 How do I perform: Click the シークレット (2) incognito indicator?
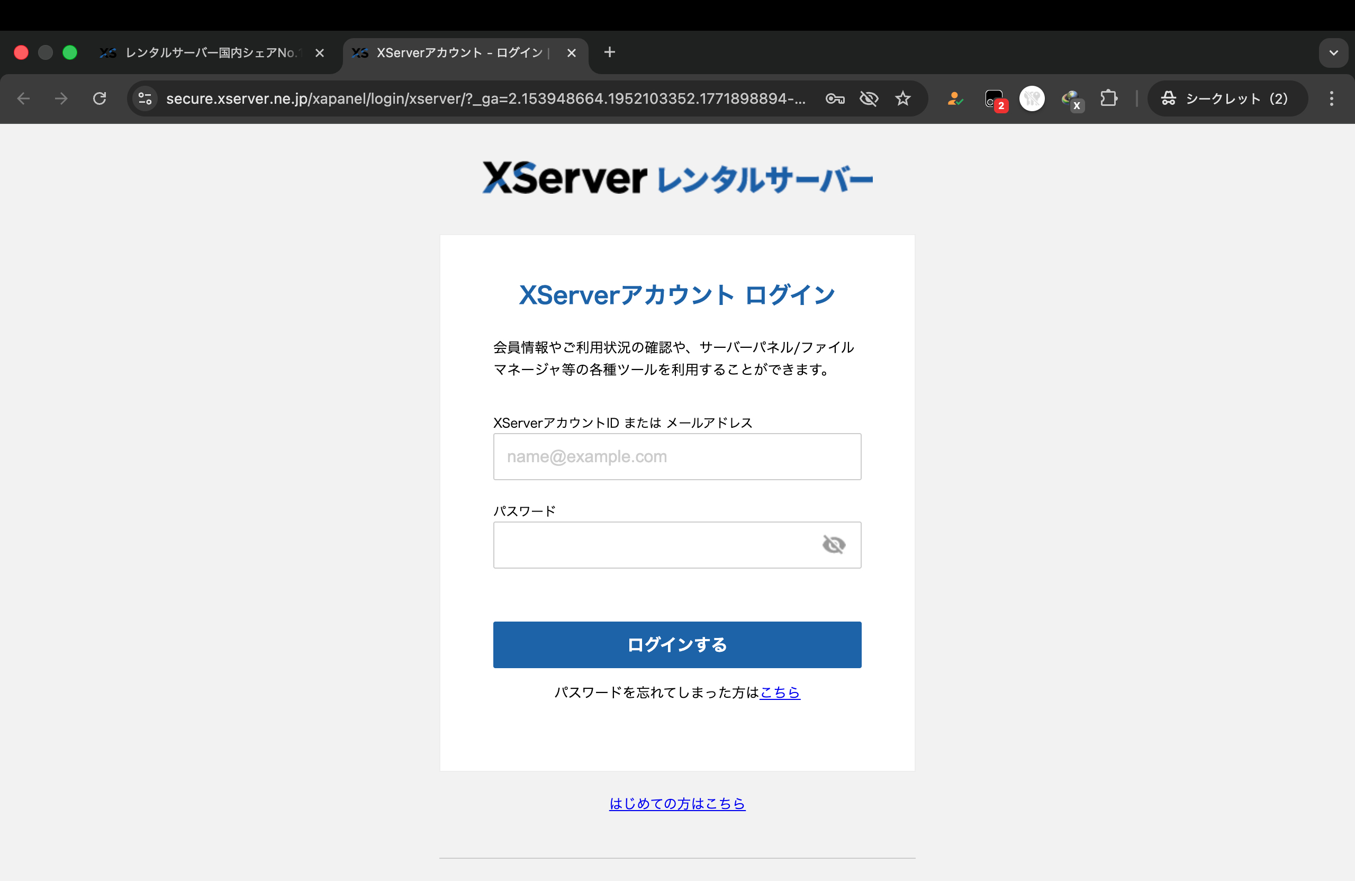click(x=1227, y=98)
